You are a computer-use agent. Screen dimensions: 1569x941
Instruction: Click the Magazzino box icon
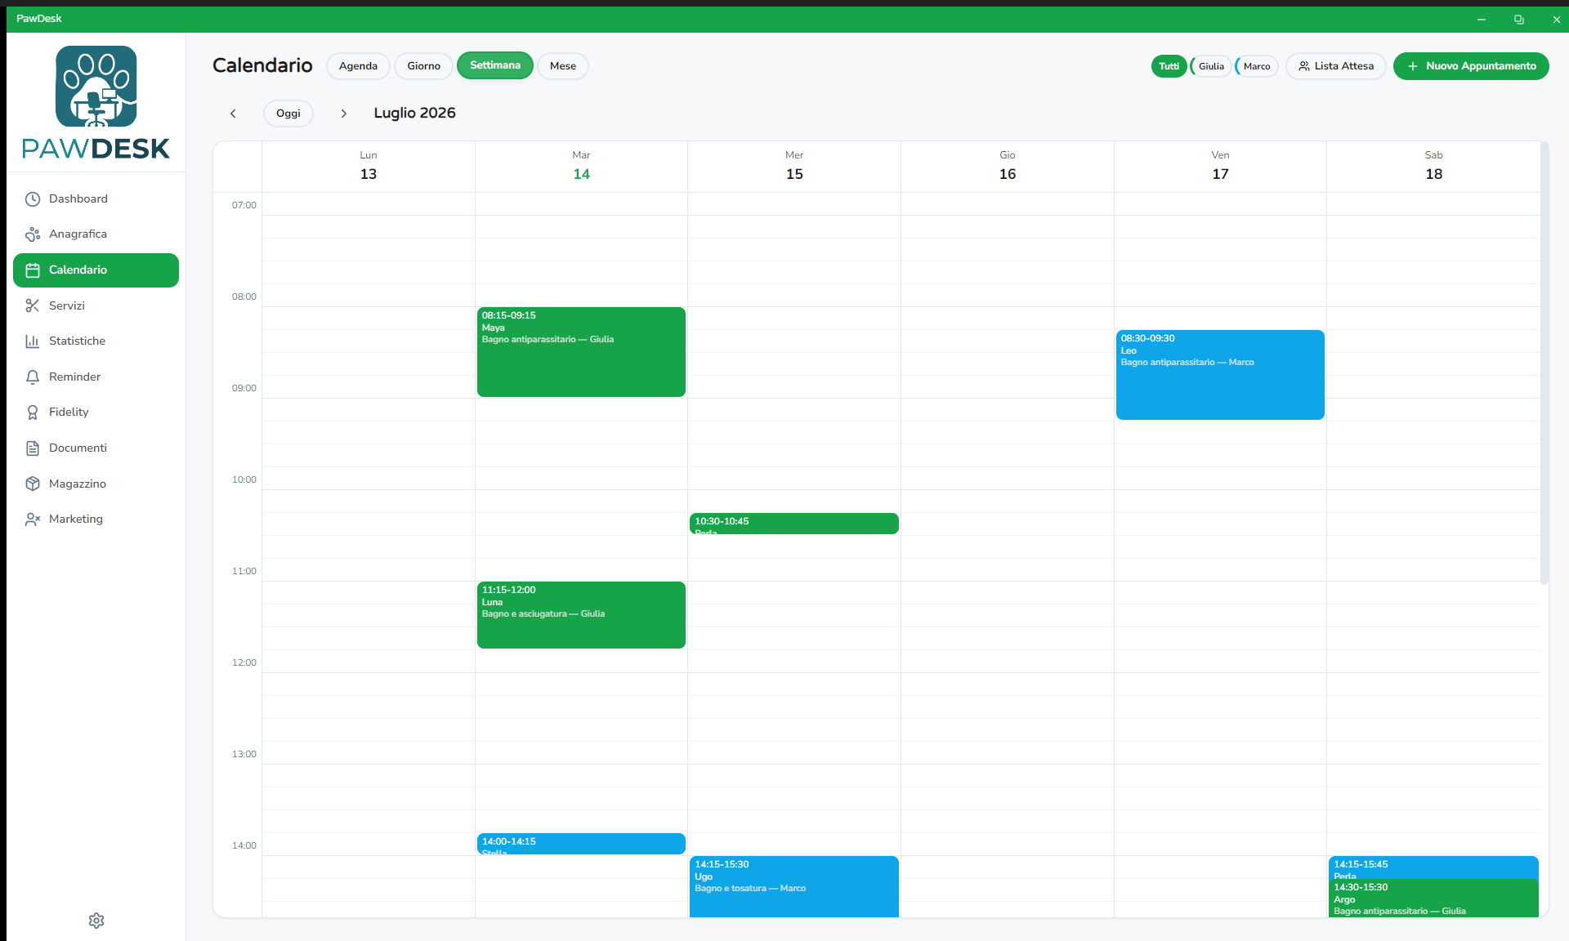point(33,484)
